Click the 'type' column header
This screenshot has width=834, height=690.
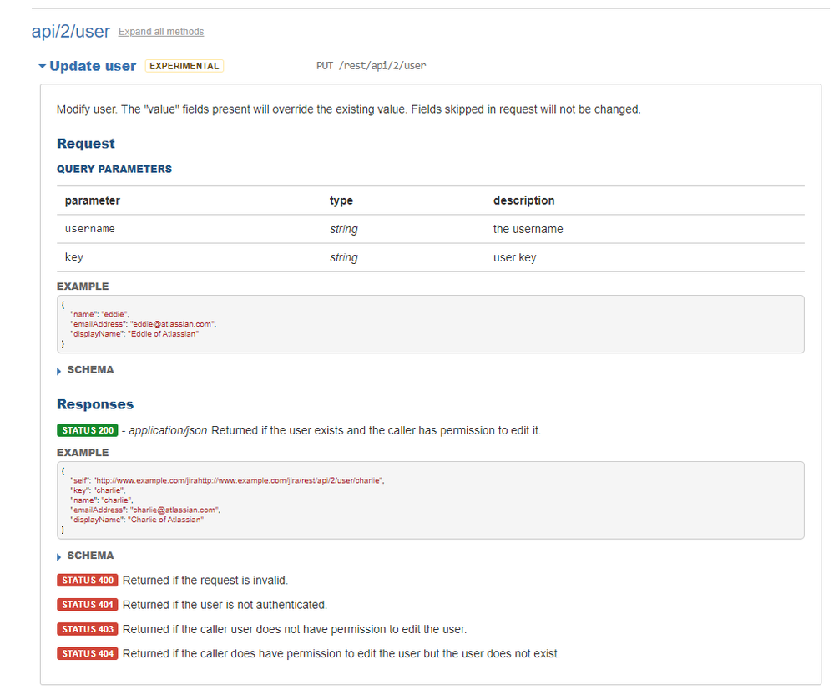(341, 200)
